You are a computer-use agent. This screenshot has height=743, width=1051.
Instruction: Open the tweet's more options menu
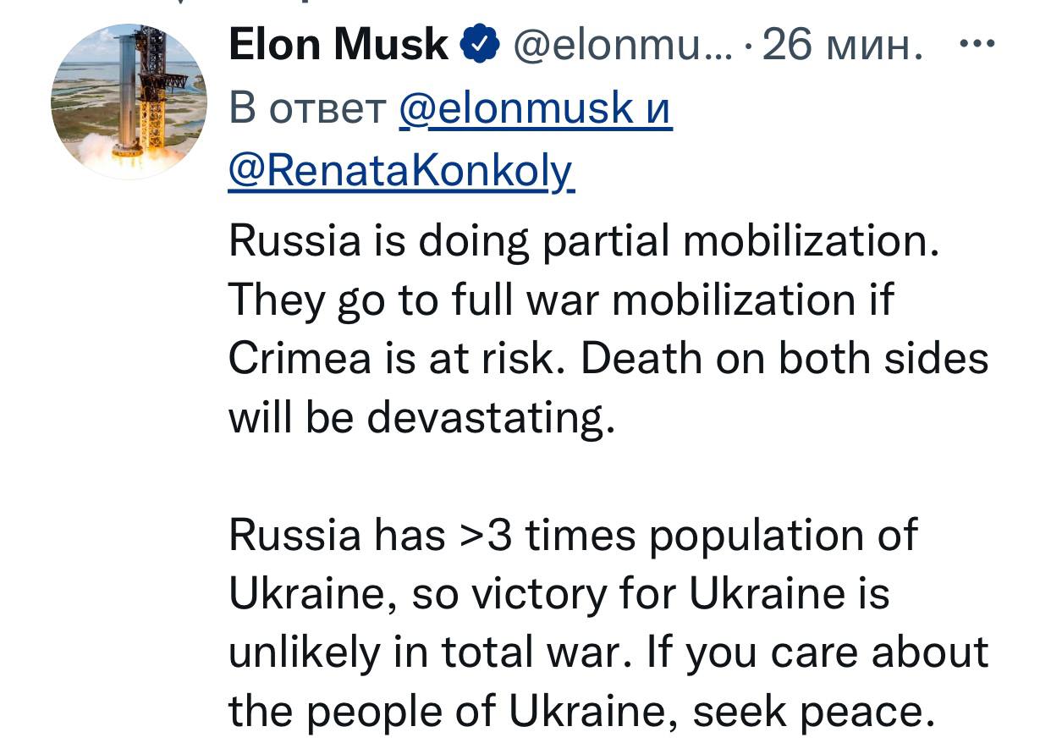pyautogui.click(x=977, y=44)
